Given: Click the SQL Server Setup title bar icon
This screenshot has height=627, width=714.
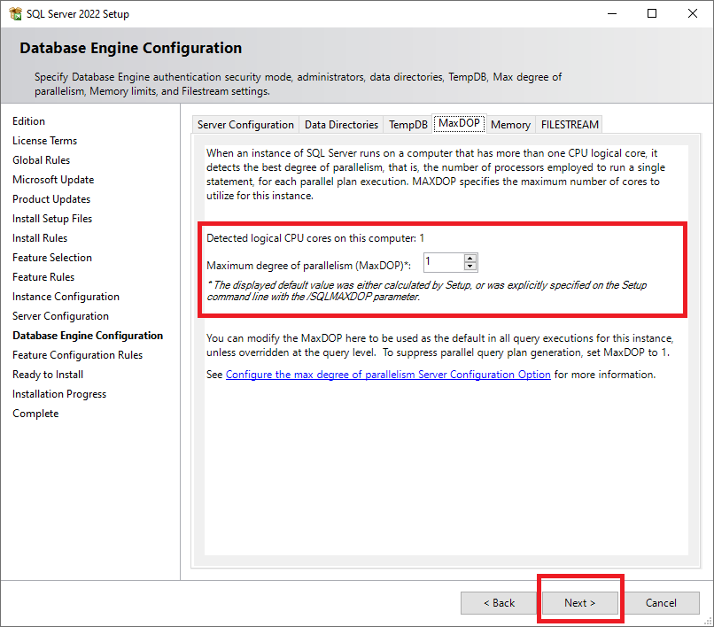Looking at the screenshot, I should pos(14,14).
